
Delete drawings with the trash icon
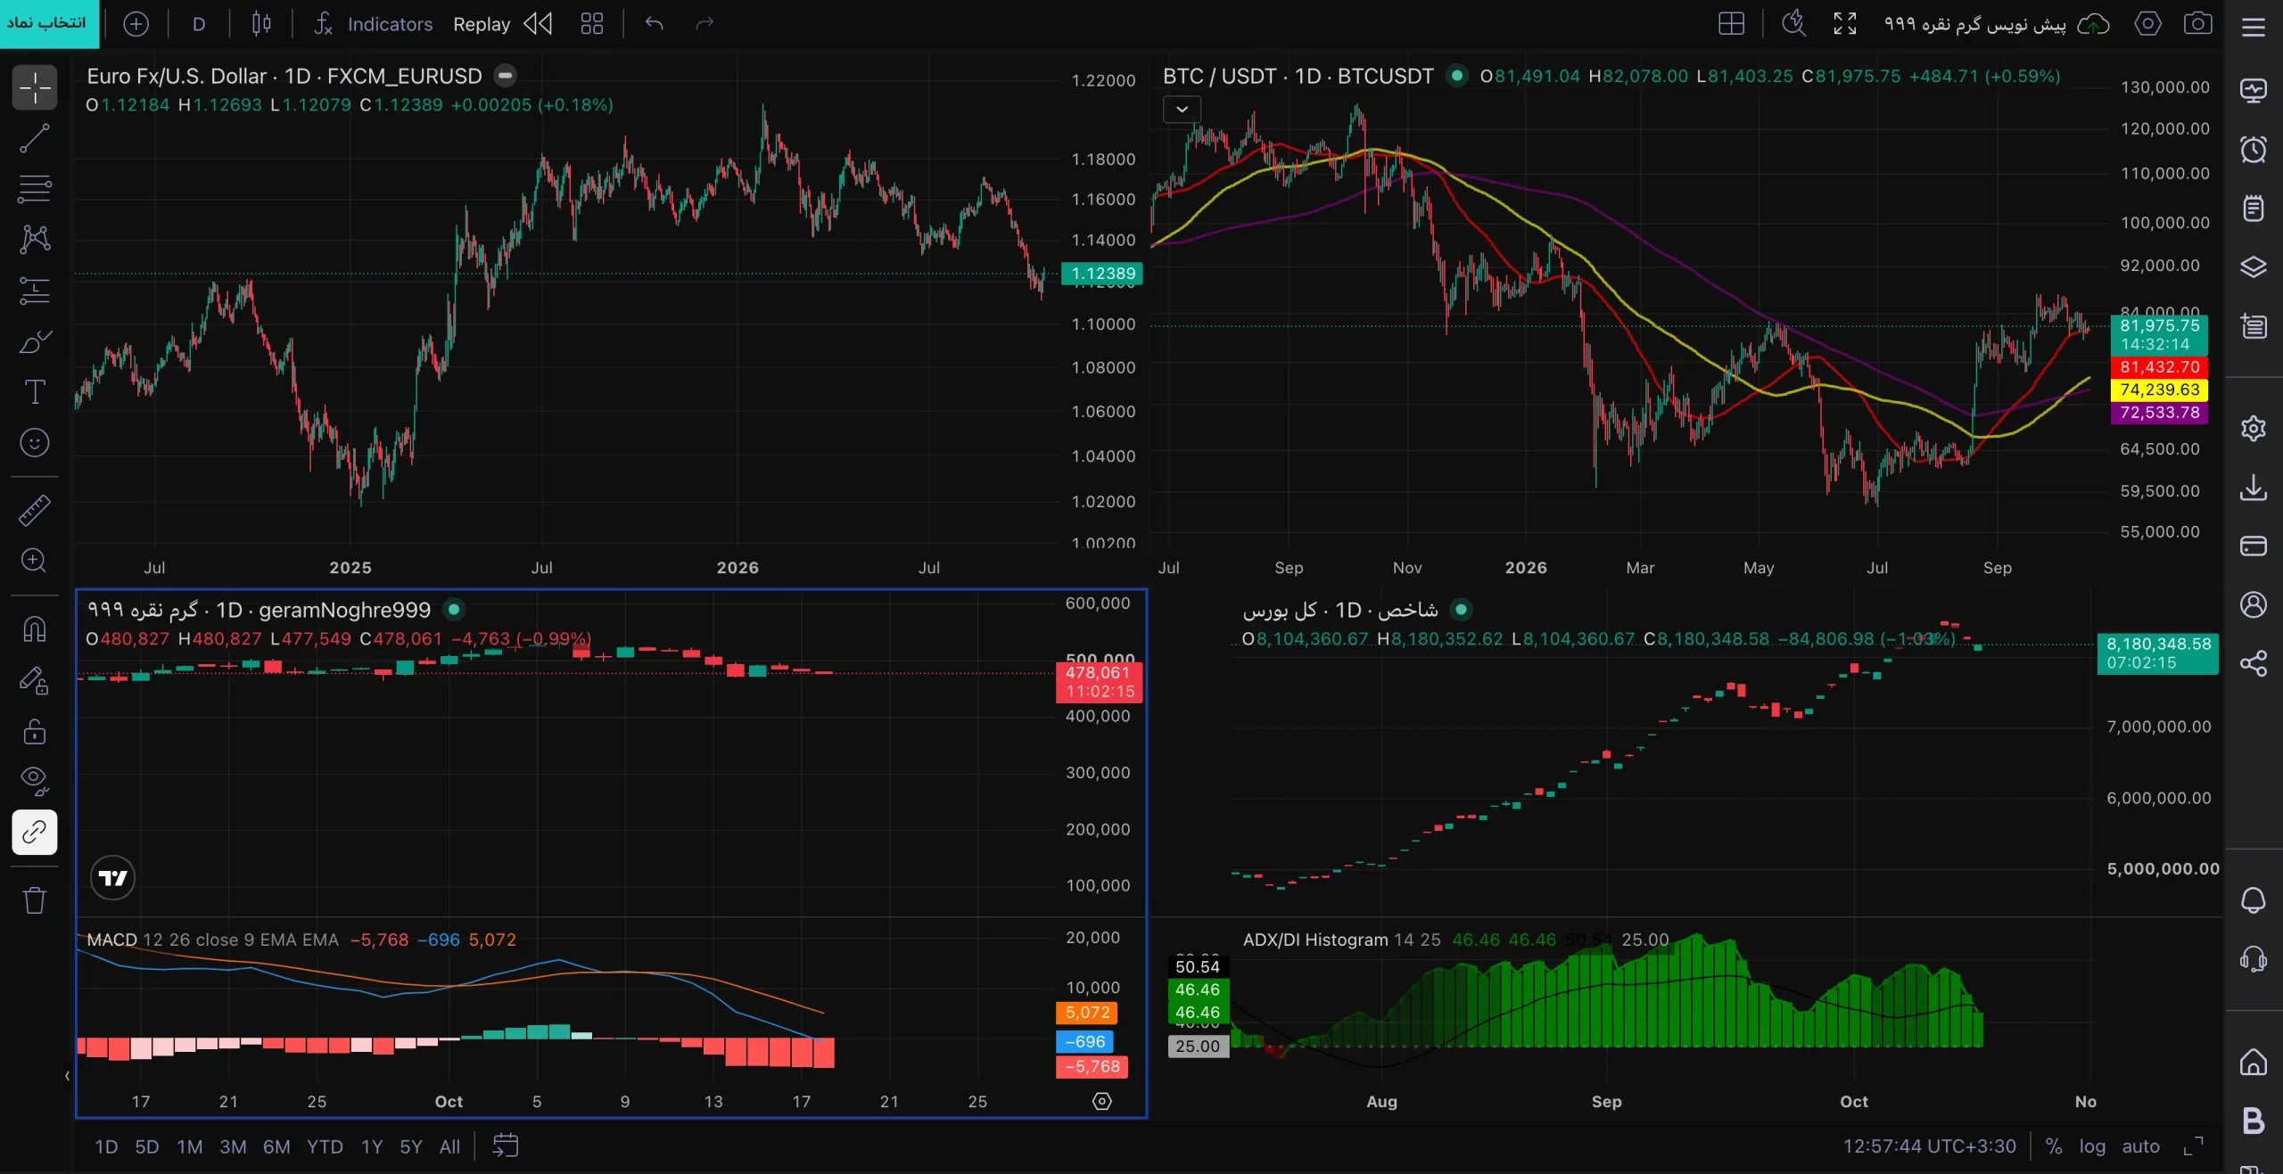tap(35, 900)
